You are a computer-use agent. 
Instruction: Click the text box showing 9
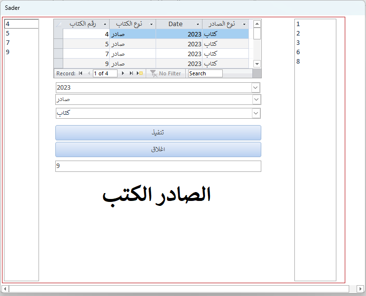tap(158, 166)
